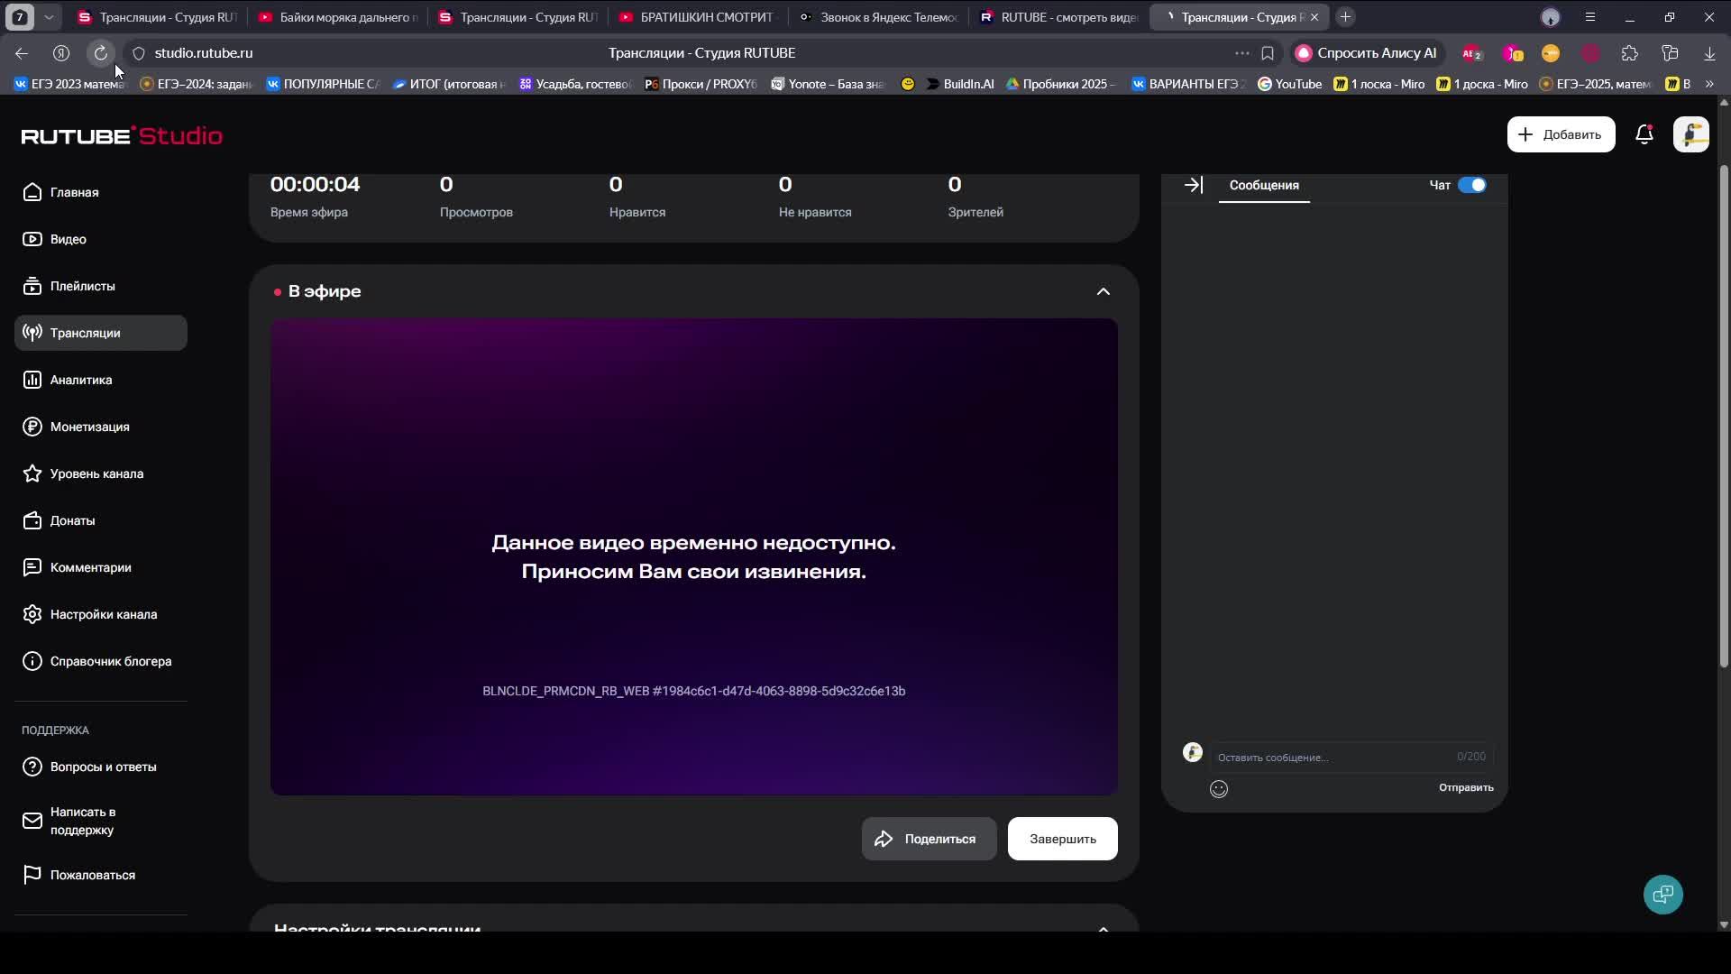Image resolution: width=1731 pixels, height=974 pixels.
Task: Select Трансляции in sidebar
Action: [x=101, y=333]
